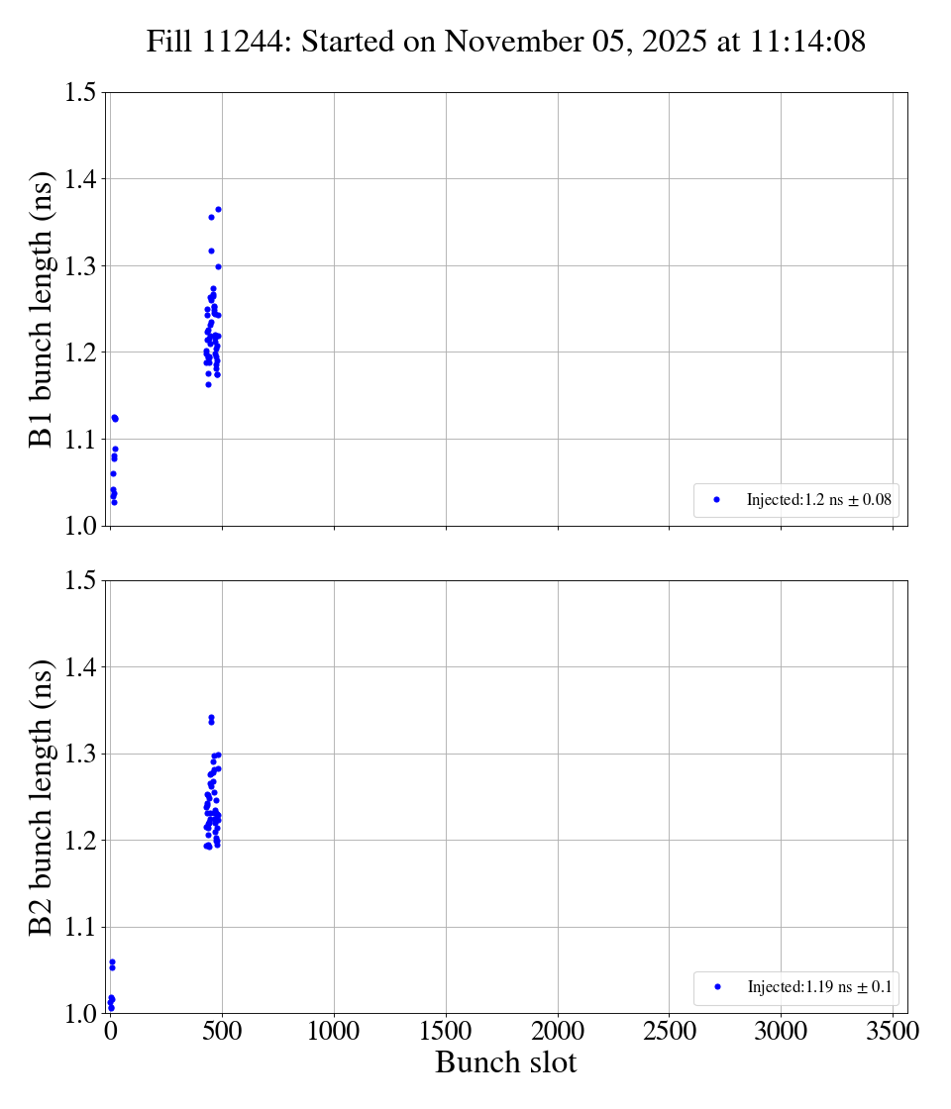Click the 500 tick label on x-axis
Image resolution: width=951 pixels, height=1109 pixels.
pyautogui.click(x=222, y=1032)
